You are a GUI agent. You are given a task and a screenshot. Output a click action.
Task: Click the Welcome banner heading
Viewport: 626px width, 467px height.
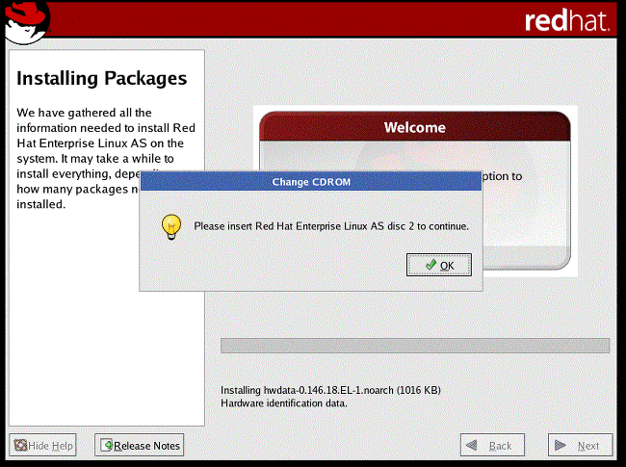tap(415, 127)
